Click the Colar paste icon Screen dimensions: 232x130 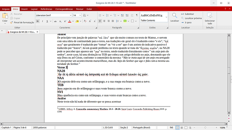pyautogui.click(x=5, y=15)
